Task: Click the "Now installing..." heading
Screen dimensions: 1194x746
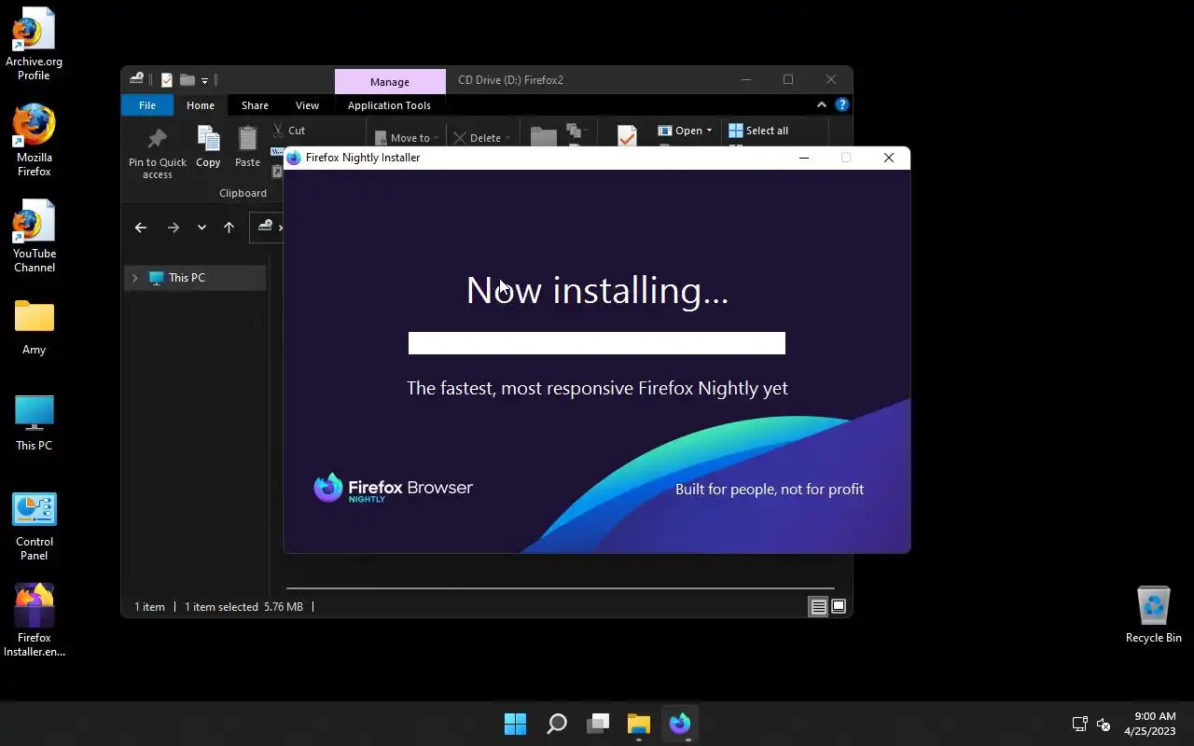Action: pos(597,290)
